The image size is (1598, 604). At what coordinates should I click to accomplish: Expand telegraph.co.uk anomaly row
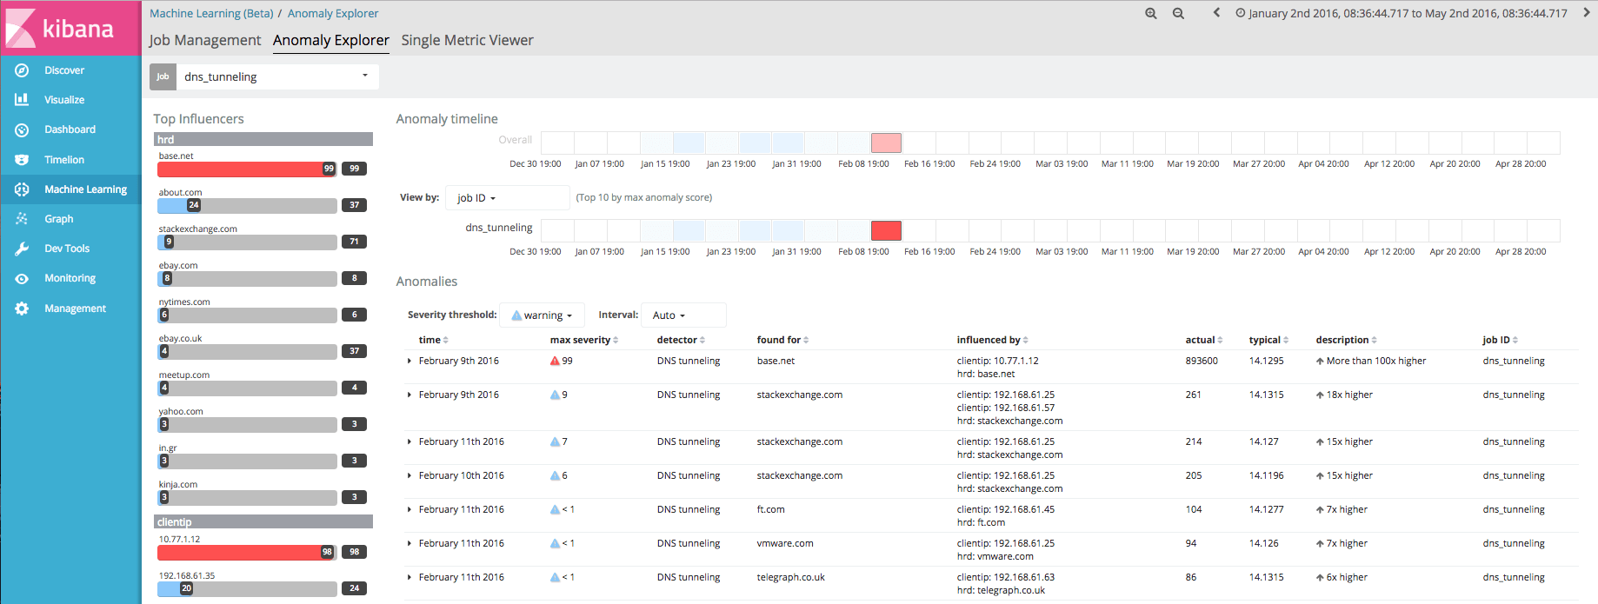(409, 577)
